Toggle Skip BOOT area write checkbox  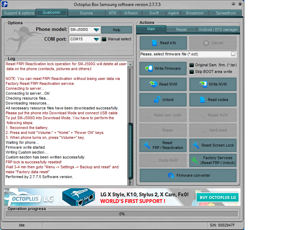click(x=191, y=72)
